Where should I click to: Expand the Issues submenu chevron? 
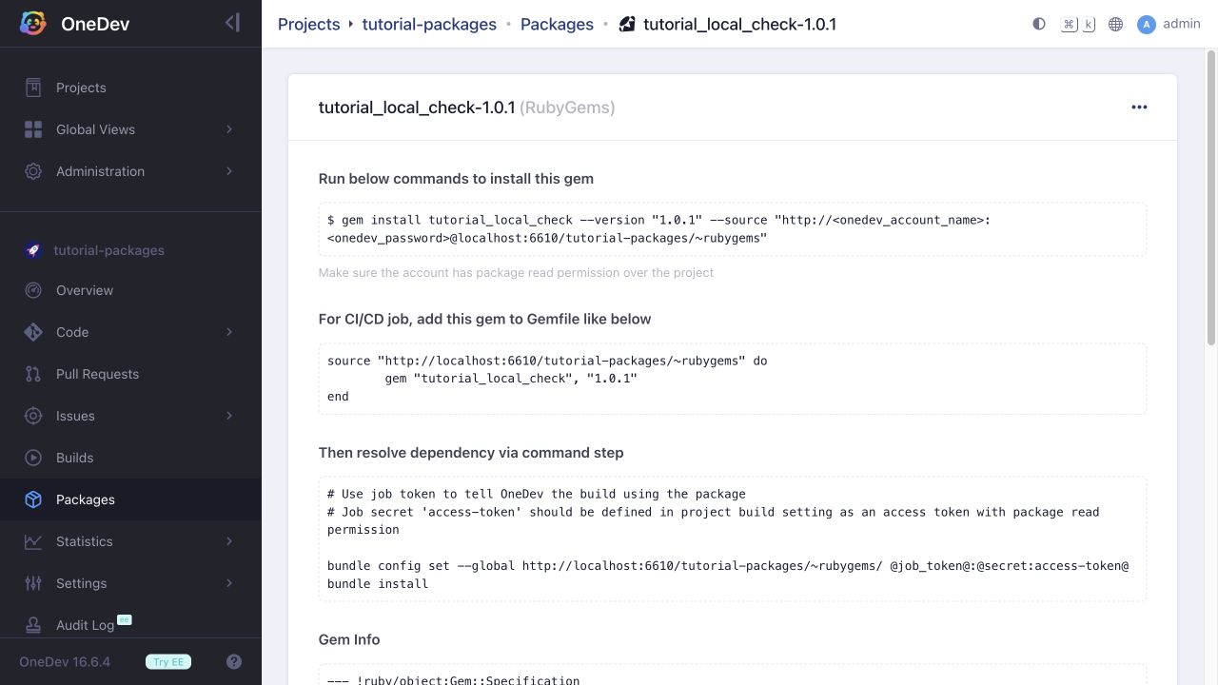pos(229,416)
